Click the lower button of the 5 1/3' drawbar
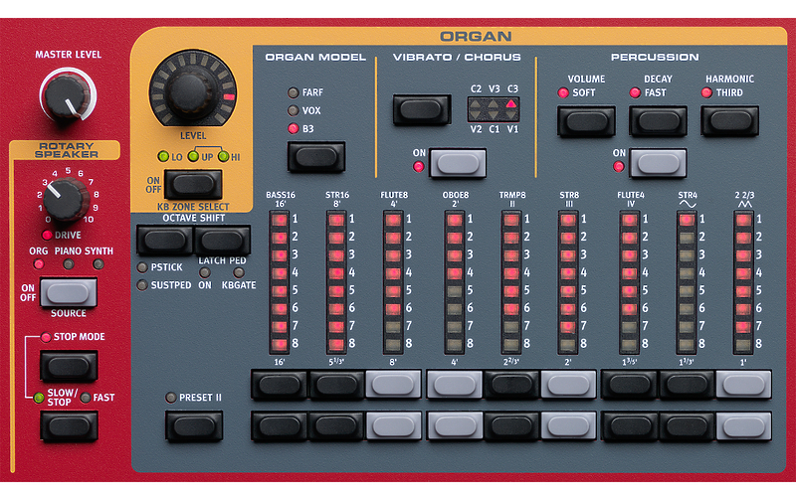Image resolution: width=796 pixels, height=500 pixels. pos(336,425)
